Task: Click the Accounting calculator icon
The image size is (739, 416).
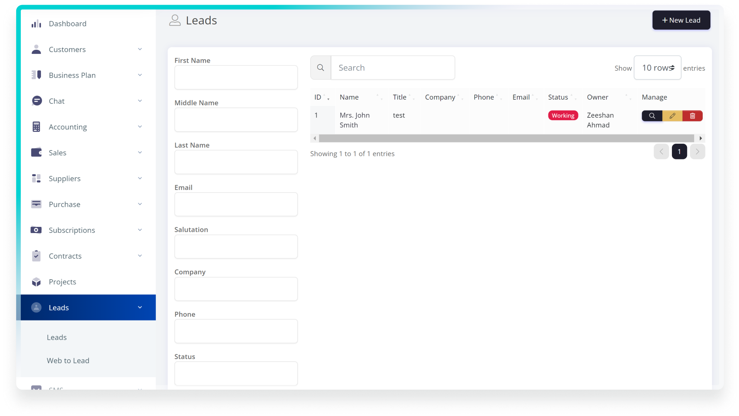Action: [36, 127]
